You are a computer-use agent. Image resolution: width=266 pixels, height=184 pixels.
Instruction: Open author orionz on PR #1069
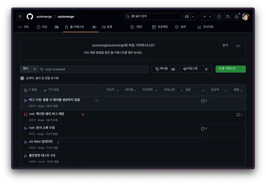pos(41,161)
